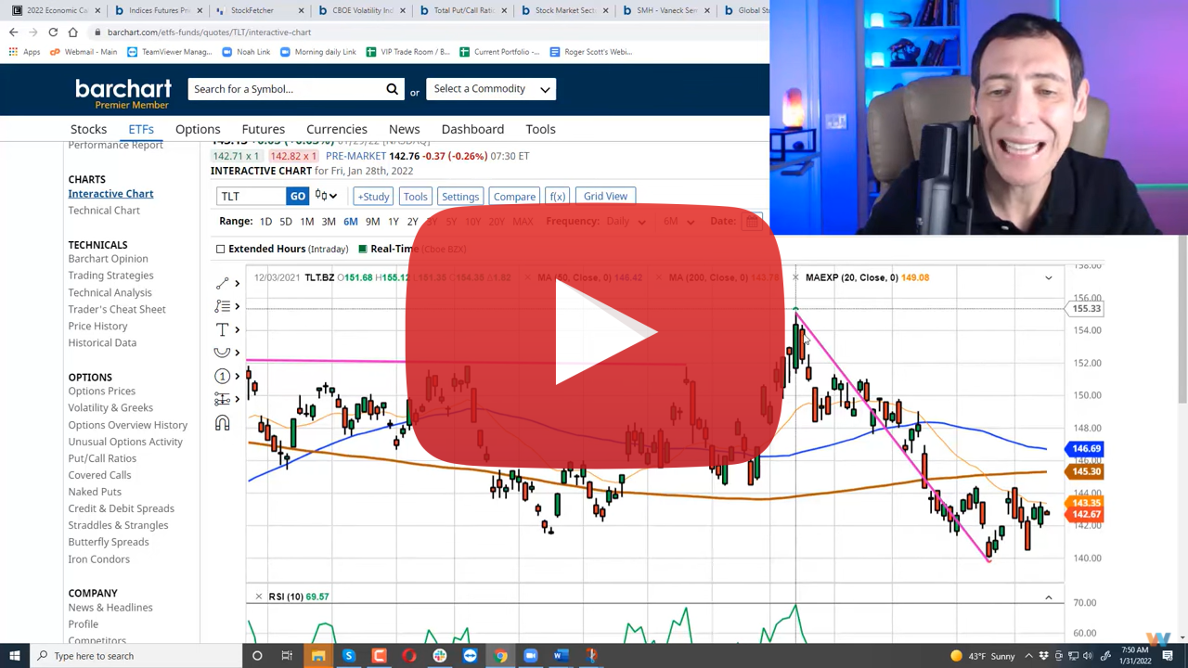Open Technical Chart link in sidebar
The width and height of the screenshot is (1188, 668).
coord(104,211)
